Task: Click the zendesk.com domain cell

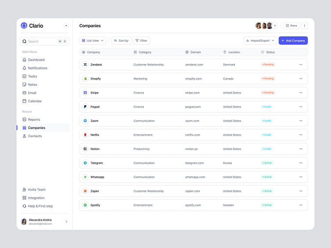Action: coord(194,65)
